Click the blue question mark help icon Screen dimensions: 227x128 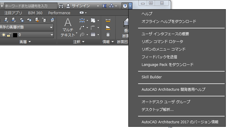point(125,6)
